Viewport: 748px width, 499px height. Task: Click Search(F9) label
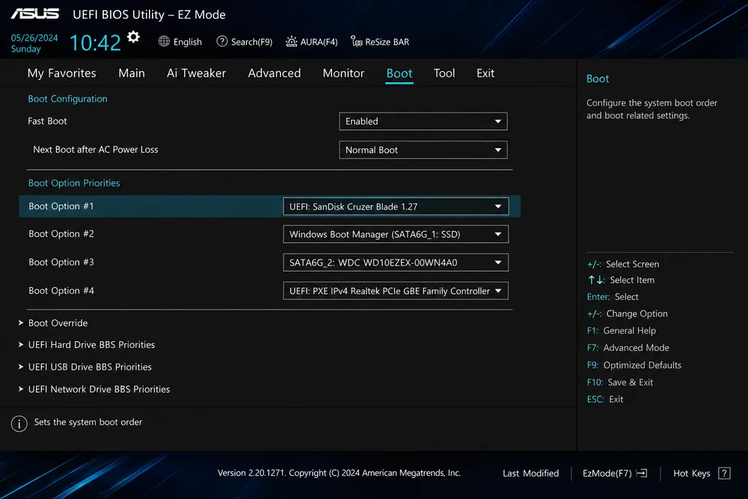(x=251, y=42)
